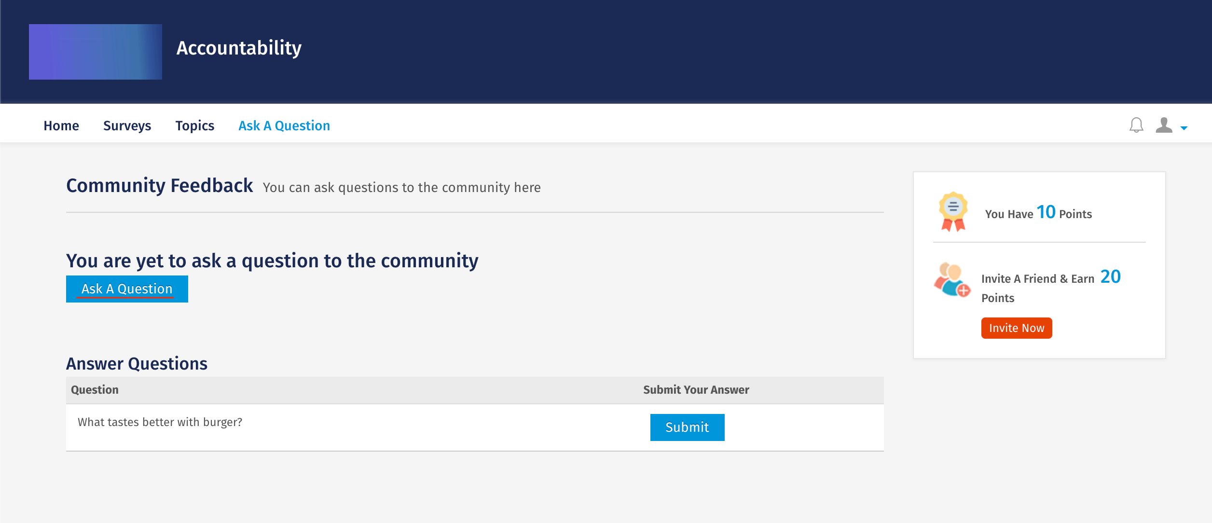Go to the Surveys page
1212x523 pixels.
pyautogui.click(x=127, y=125)
